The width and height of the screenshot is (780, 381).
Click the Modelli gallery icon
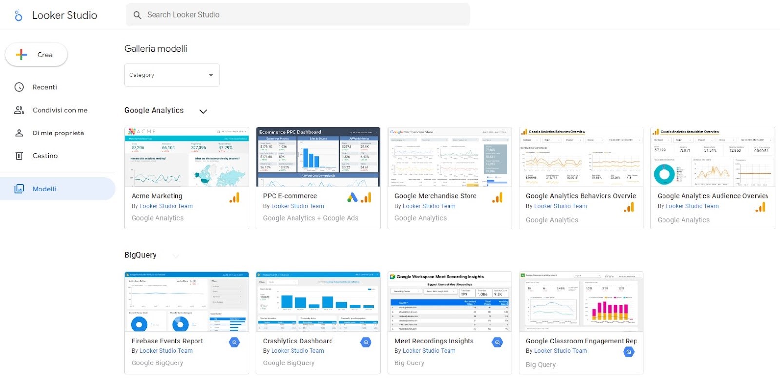pos(19,189)
